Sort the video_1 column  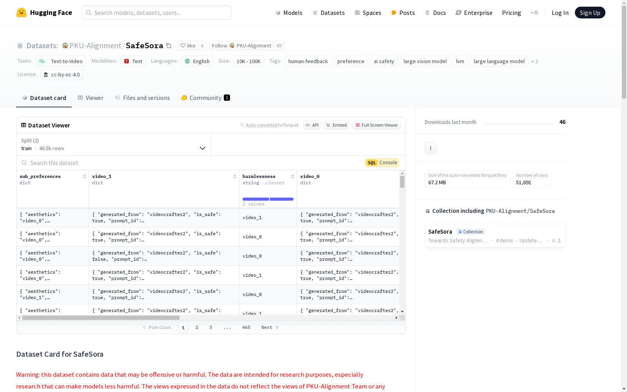pyautogui.click(x=235, y=176)
